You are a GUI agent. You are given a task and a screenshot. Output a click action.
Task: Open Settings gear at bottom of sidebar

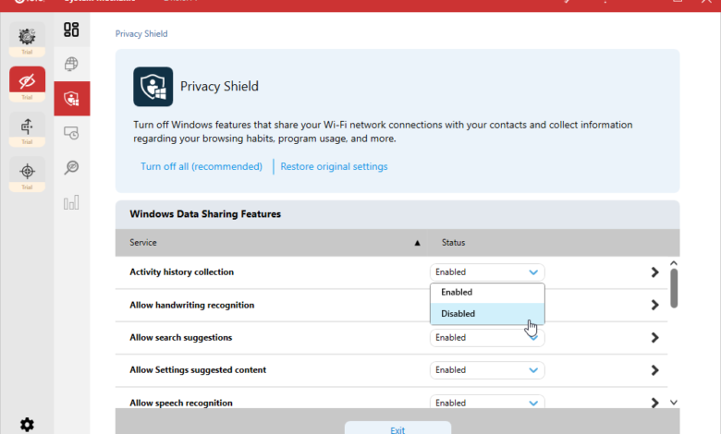point(27,425)
